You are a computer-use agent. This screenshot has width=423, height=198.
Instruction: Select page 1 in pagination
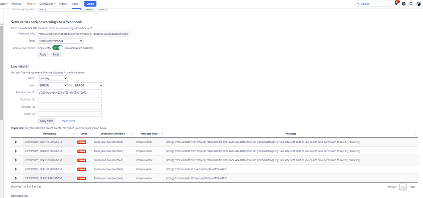coord(403,187)
